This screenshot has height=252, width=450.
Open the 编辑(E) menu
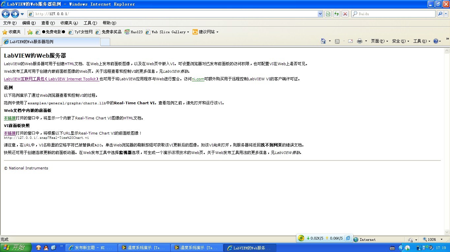29,23
